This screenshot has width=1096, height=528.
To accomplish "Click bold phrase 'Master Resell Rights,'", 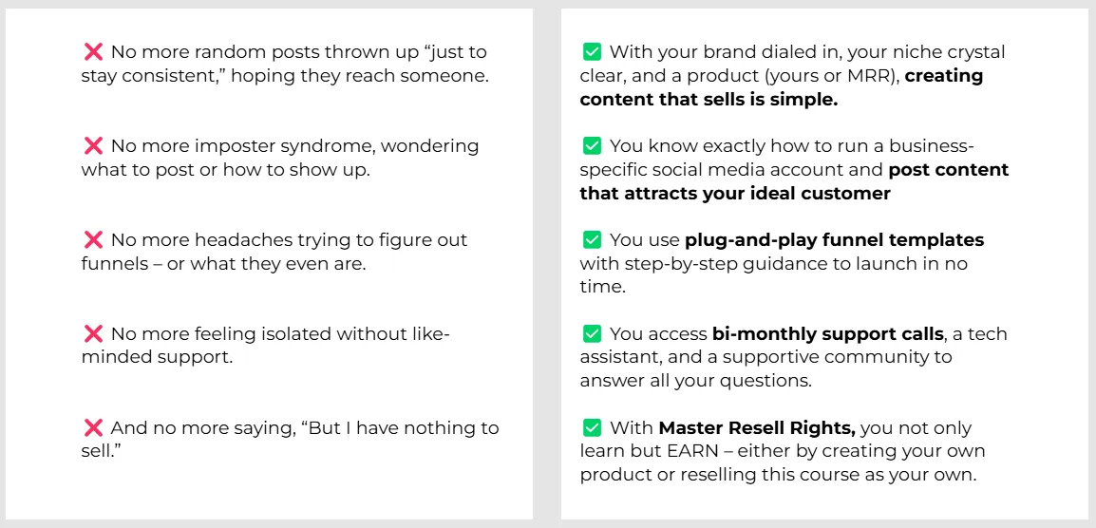I will tap(758, 428).
